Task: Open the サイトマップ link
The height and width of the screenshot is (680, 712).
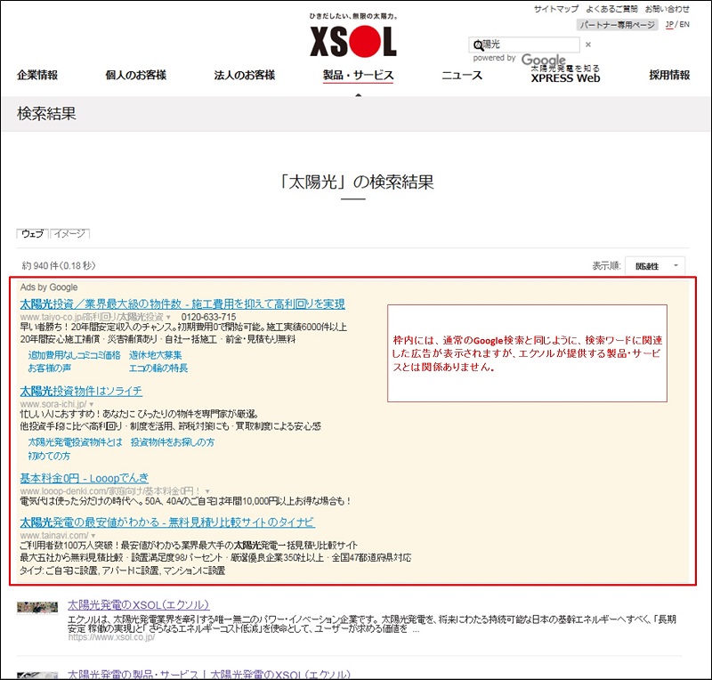Action: [x=555, y=9]
